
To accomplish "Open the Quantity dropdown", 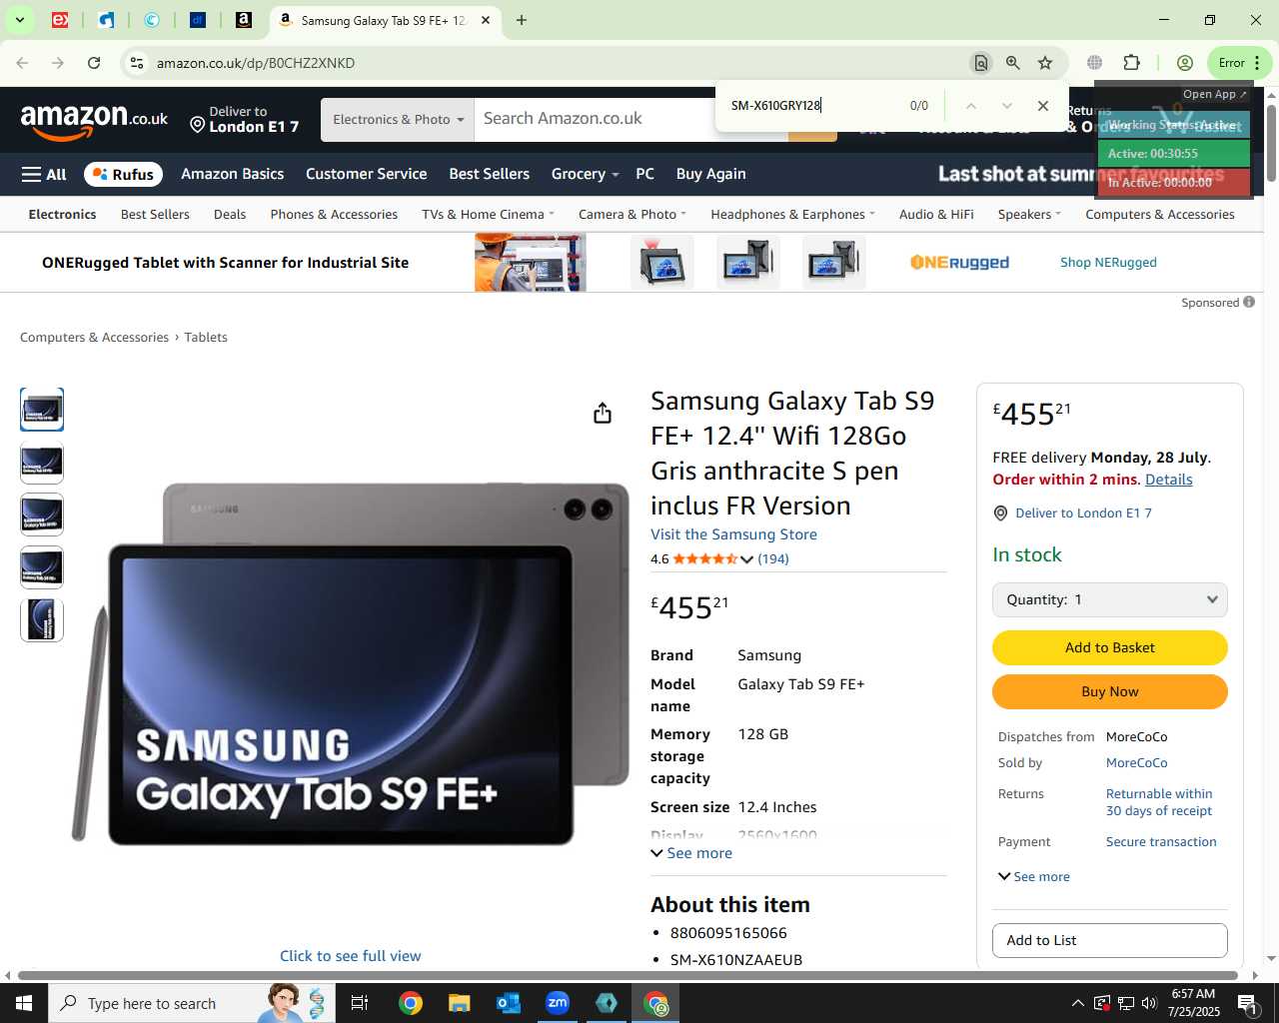I will click(x=1109, y=599).
